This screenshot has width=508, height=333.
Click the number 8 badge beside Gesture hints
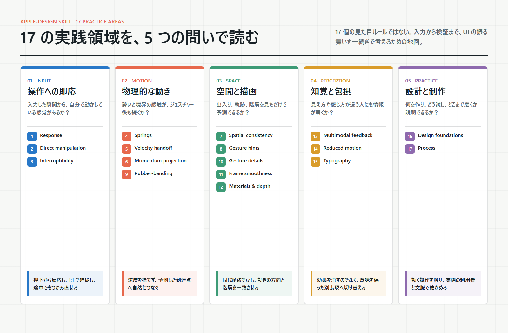point(221,149)
